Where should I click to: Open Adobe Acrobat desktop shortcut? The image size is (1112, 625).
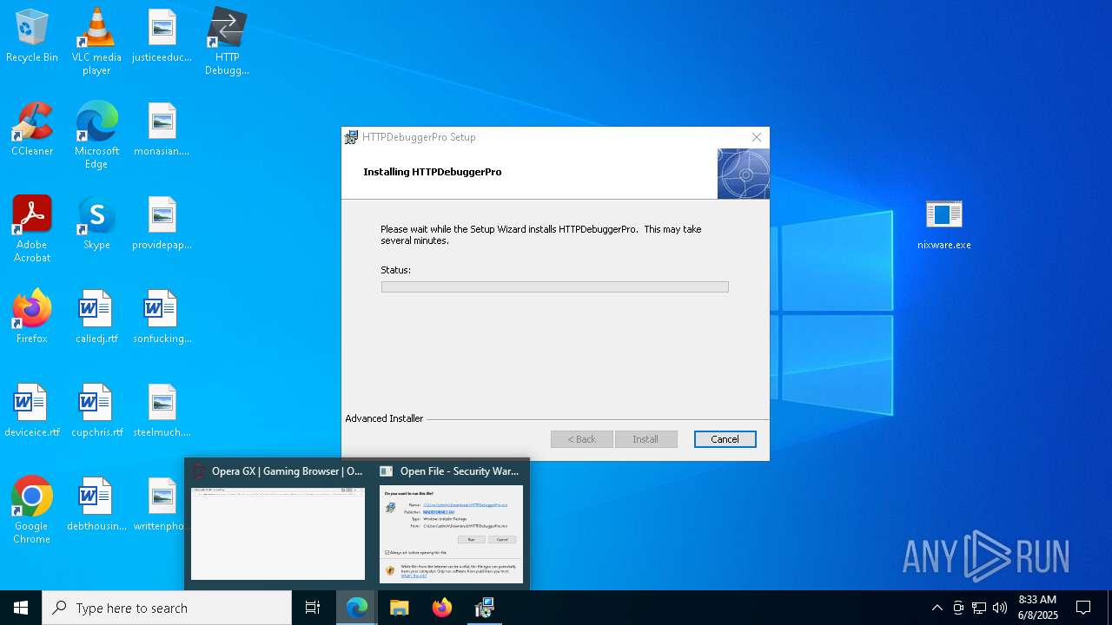[x=32, y=229]
